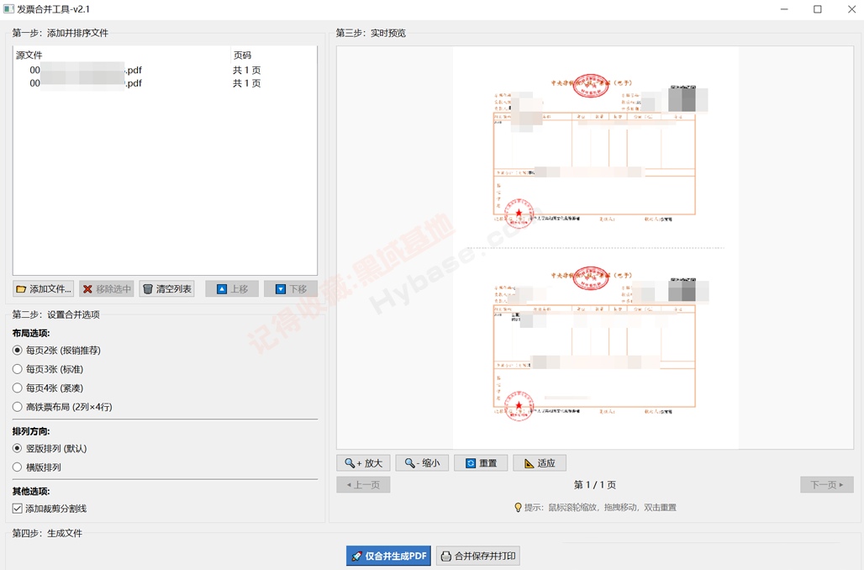Click the 仅合并生成PDF button
This screenshot has height=570, width=864.
coord(388,556)
